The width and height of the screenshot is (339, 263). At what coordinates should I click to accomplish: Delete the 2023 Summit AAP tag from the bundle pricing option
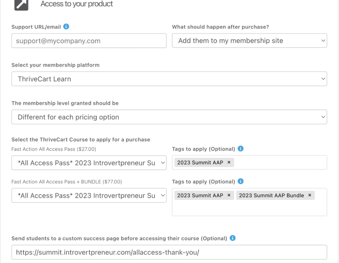(x=228, y=195)
